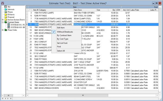Select row with BIAX18W F18BX/SP30RS
Image resolution: width=163 pixels, height=101 pixels.
pyautogui.click(x=93, y=13)
